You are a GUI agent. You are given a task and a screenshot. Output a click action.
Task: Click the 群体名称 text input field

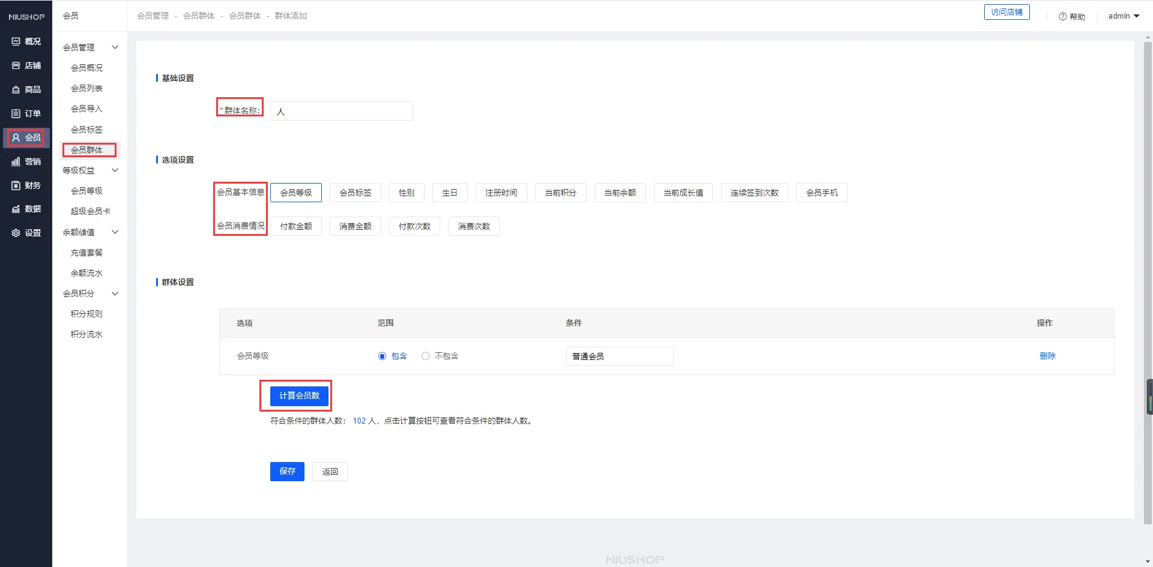point(341,112)
